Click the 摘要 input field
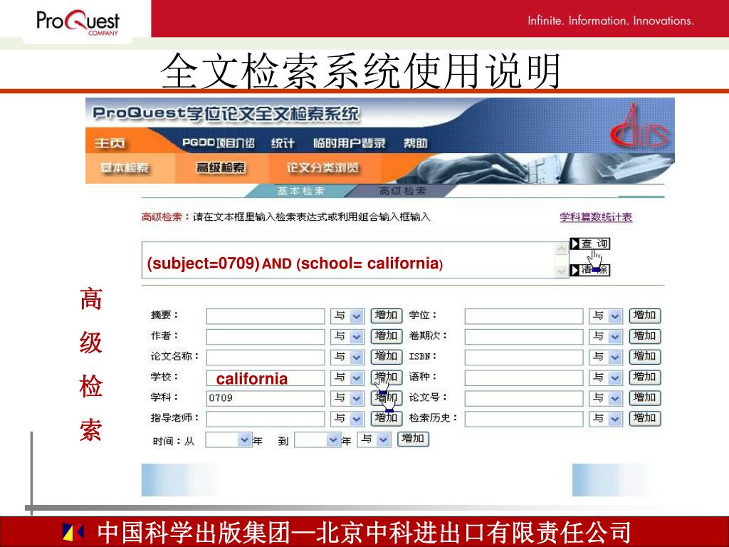This screenshot has height=547, width=729. point(266,316)
